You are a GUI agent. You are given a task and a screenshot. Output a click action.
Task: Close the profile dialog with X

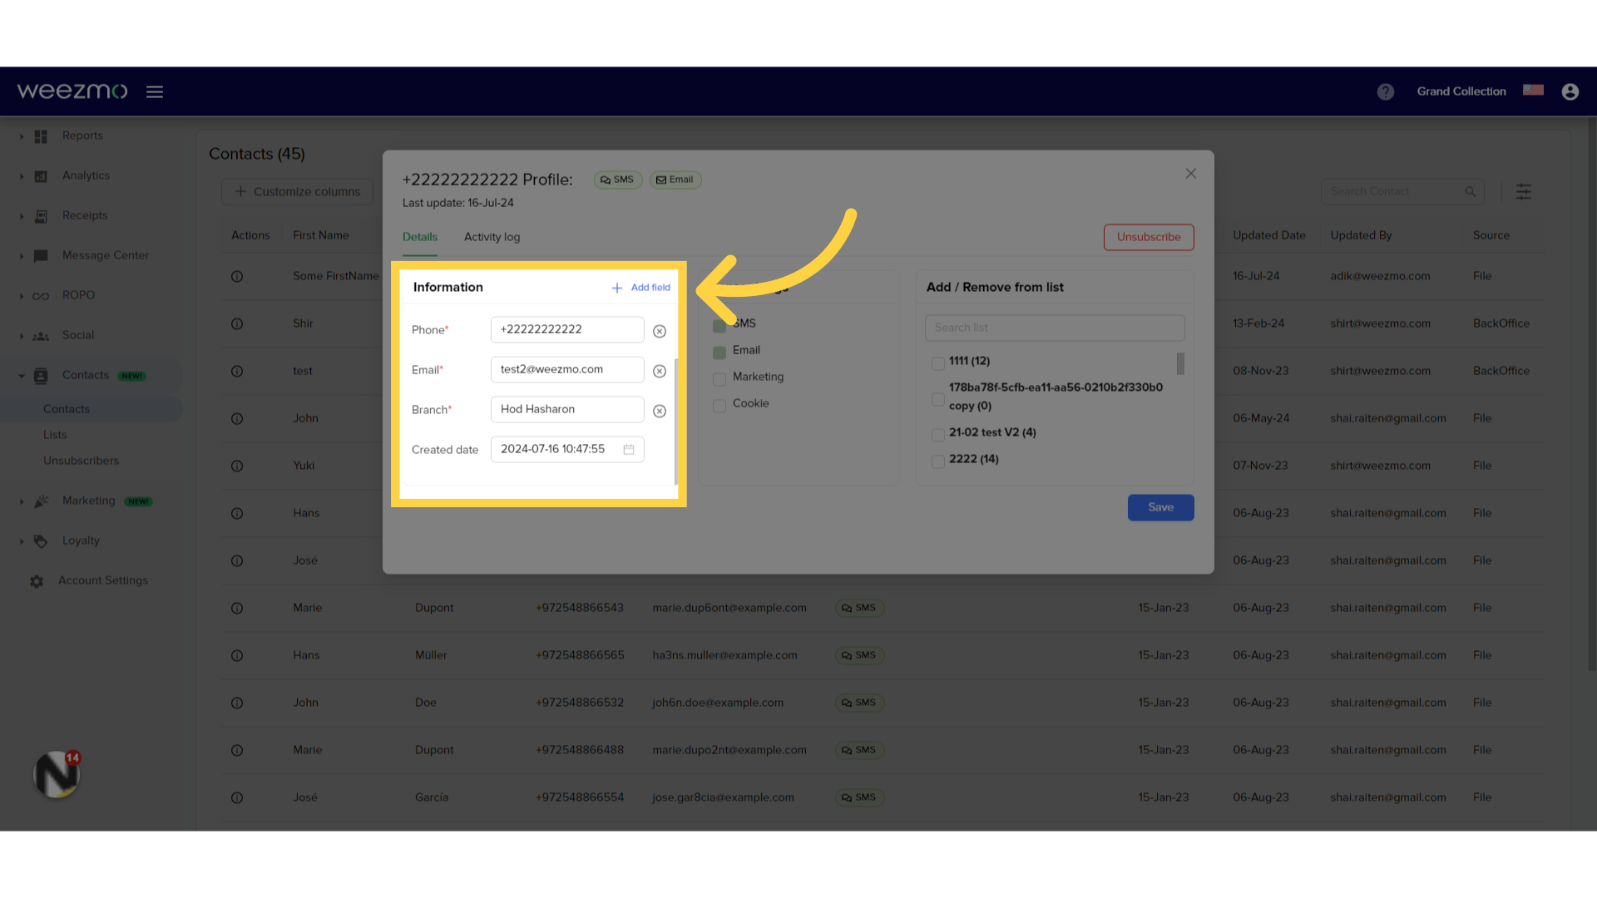point(1191,173)
